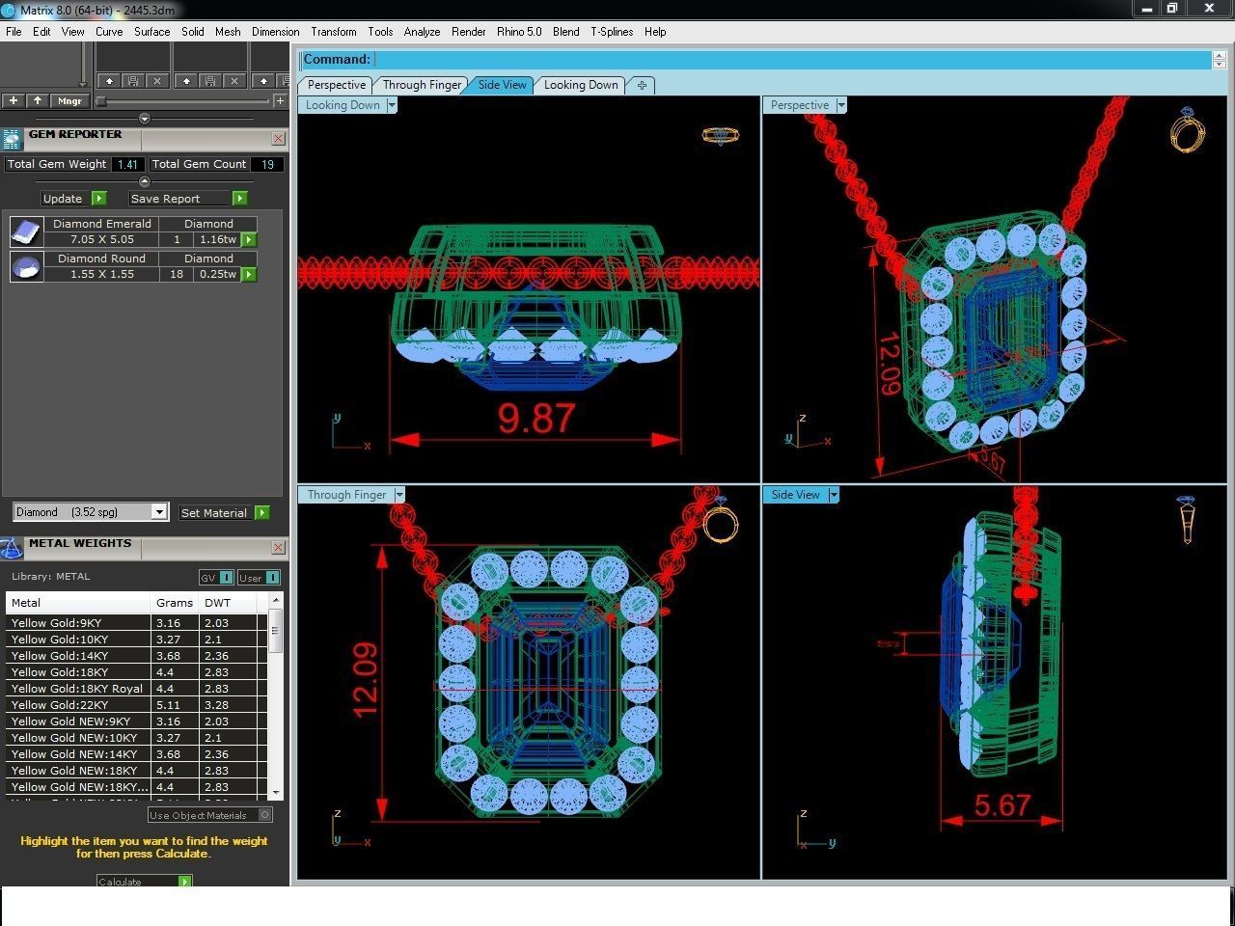Open the Mngr manager button
The width and height of the screenshot is (1235, 926).
point(69,100)
